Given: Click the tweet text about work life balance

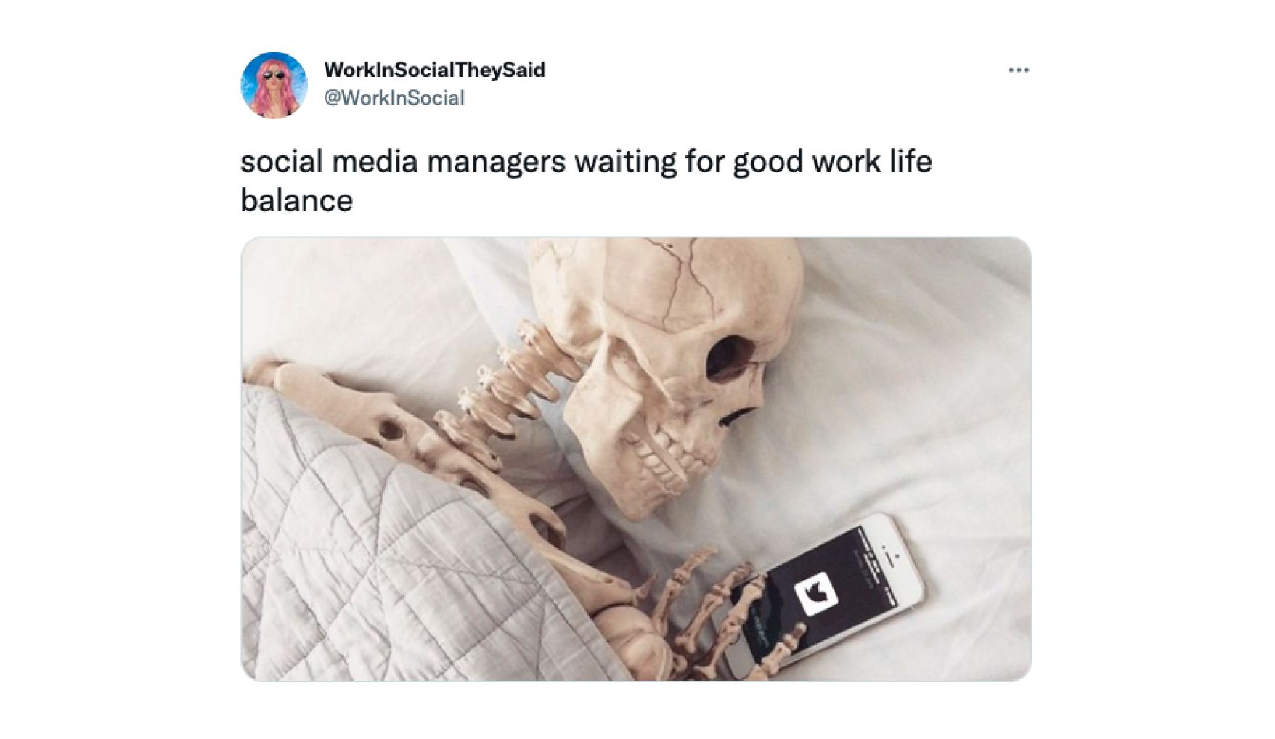Looking at the screenshot, I should pos(586,180).
